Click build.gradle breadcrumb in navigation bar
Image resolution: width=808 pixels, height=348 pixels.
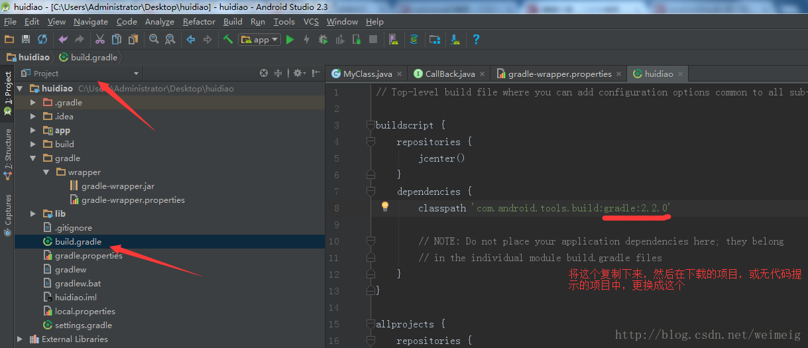(88, 57)
